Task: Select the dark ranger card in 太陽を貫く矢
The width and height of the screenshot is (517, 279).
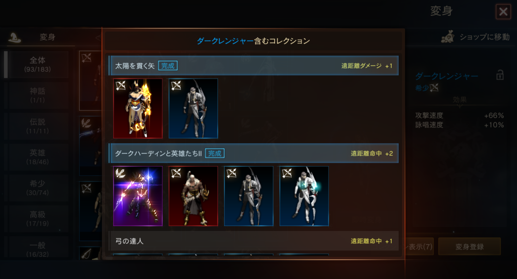Action: point(193,108)
